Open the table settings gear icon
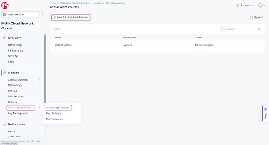The width and height of the screenshot is (269, 145). point(259,29)
